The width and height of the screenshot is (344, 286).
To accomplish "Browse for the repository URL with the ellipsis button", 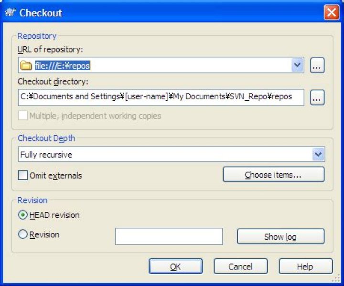I will pyautogui.click(x=317, y=65).
